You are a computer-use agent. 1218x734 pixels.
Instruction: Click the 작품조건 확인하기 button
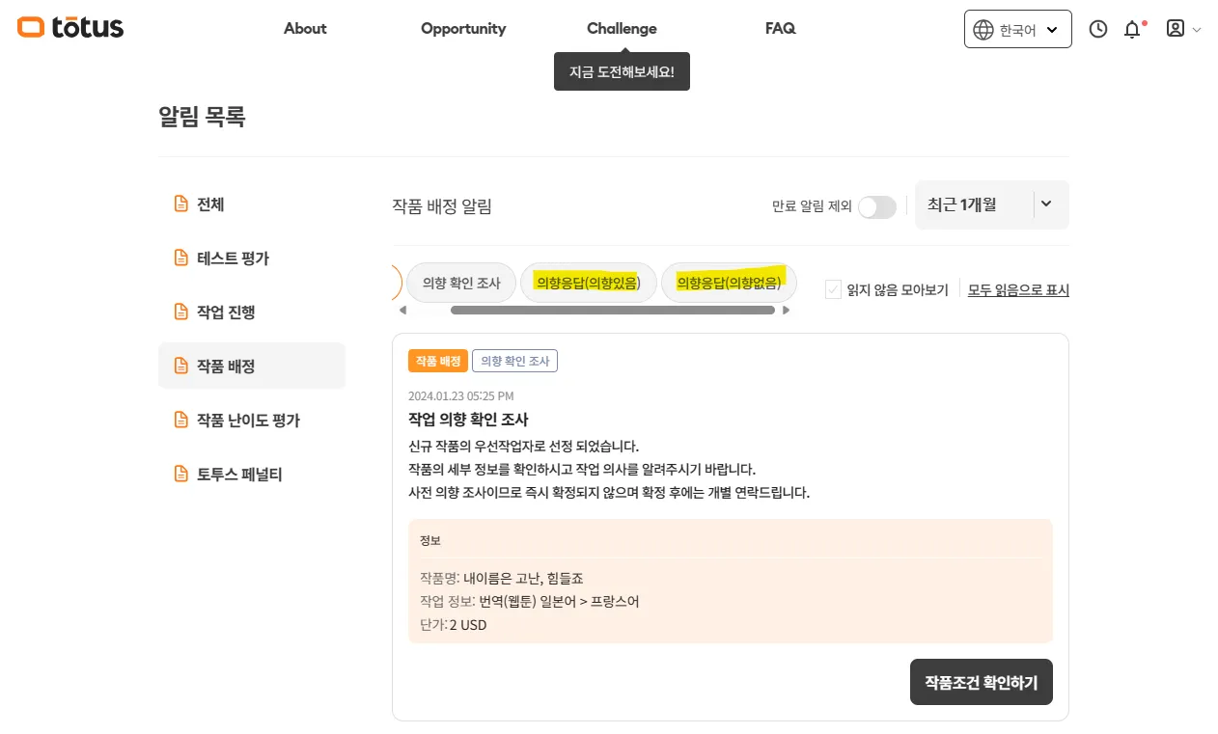[981, 683]
